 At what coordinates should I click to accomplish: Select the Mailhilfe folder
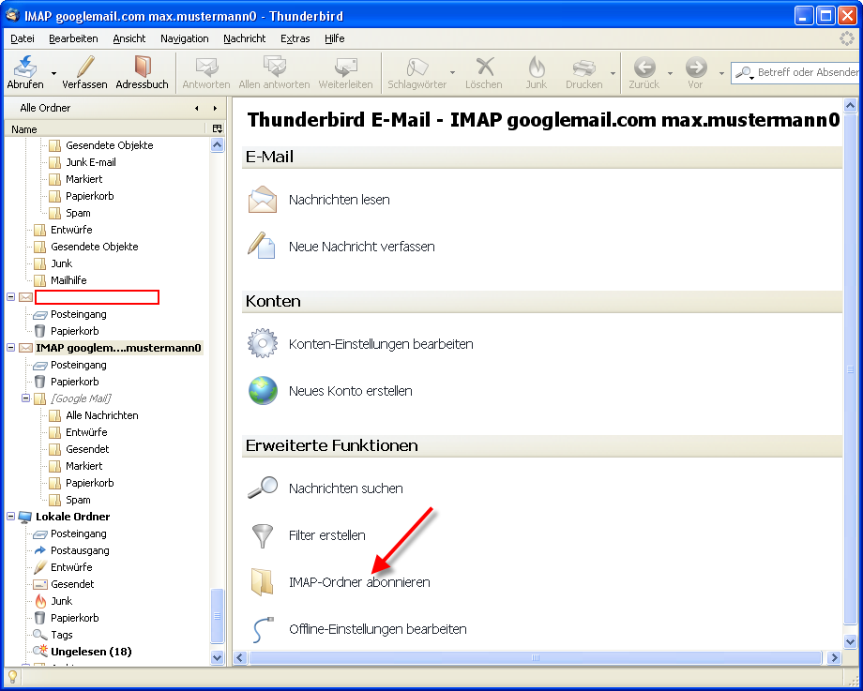(x=68, y=280)
